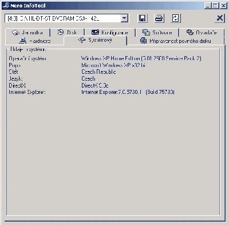This screenshot has height=225, width=229.
Task: Click the 'Stát' label
Action: pos(13,72)
